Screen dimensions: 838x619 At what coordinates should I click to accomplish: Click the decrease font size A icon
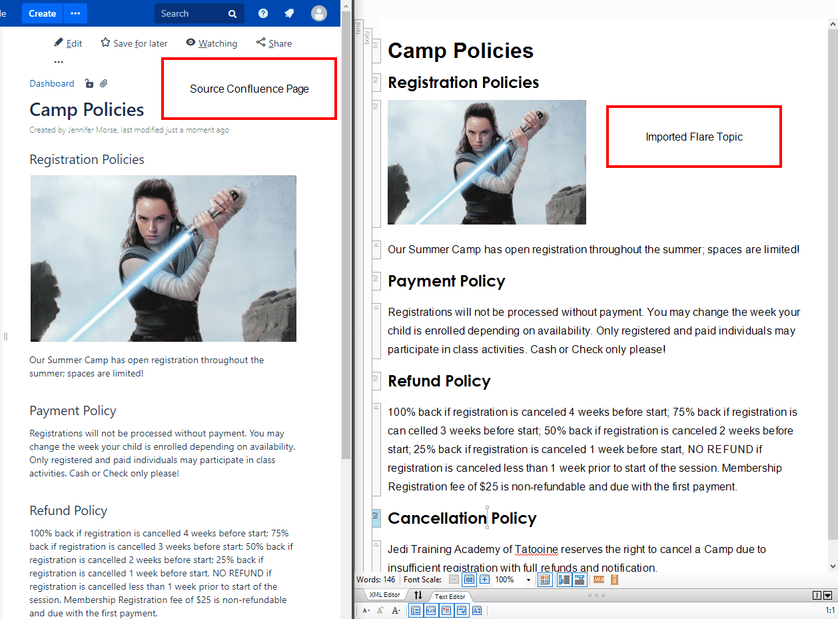366,610
